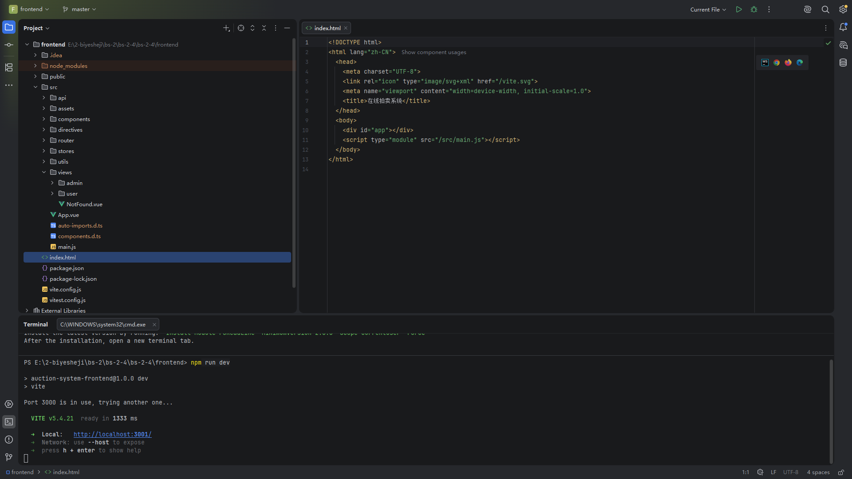Viewport: 852px width, 479px height.
Task: Open the Project tool window icon
Action: click(9, 27)
